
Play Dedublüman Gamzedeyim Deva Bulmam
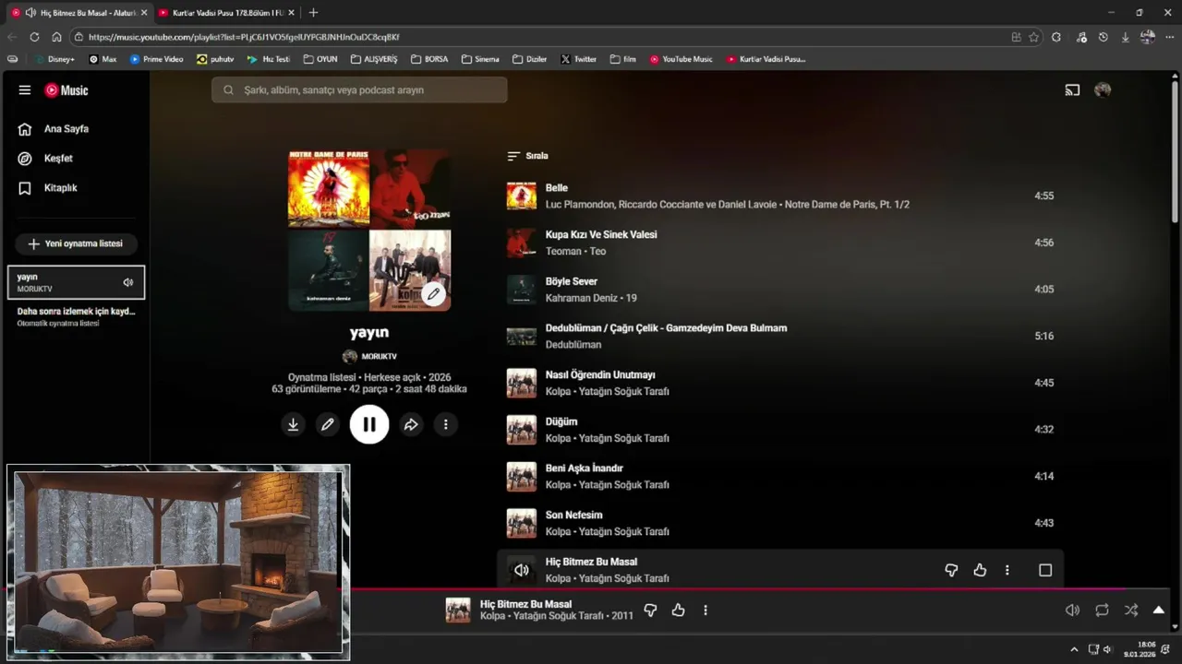[666, 328]
